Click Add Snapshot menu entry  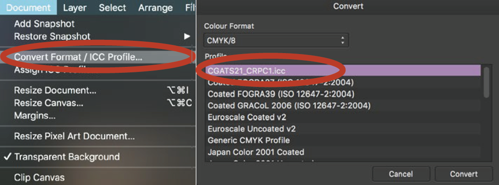tap(44, 23)
